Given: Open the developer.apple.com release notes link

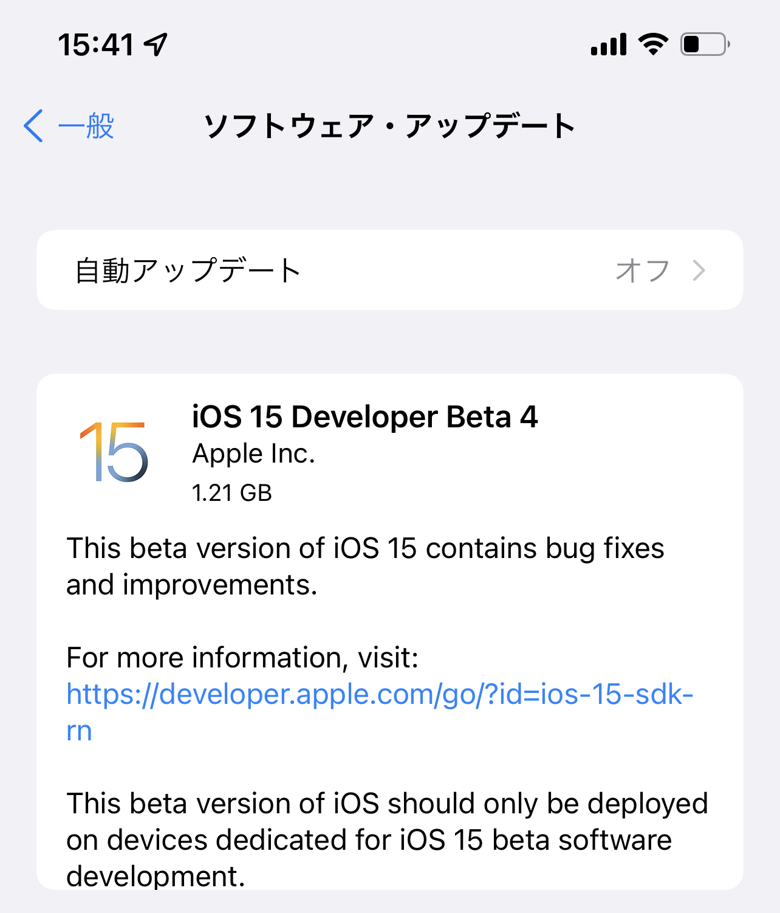Looking at the screenshot, I should [380, 694].
